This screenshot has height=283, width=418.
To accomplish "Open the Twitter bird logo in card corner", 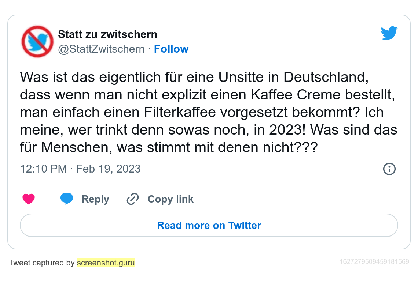I will [389, 33].
